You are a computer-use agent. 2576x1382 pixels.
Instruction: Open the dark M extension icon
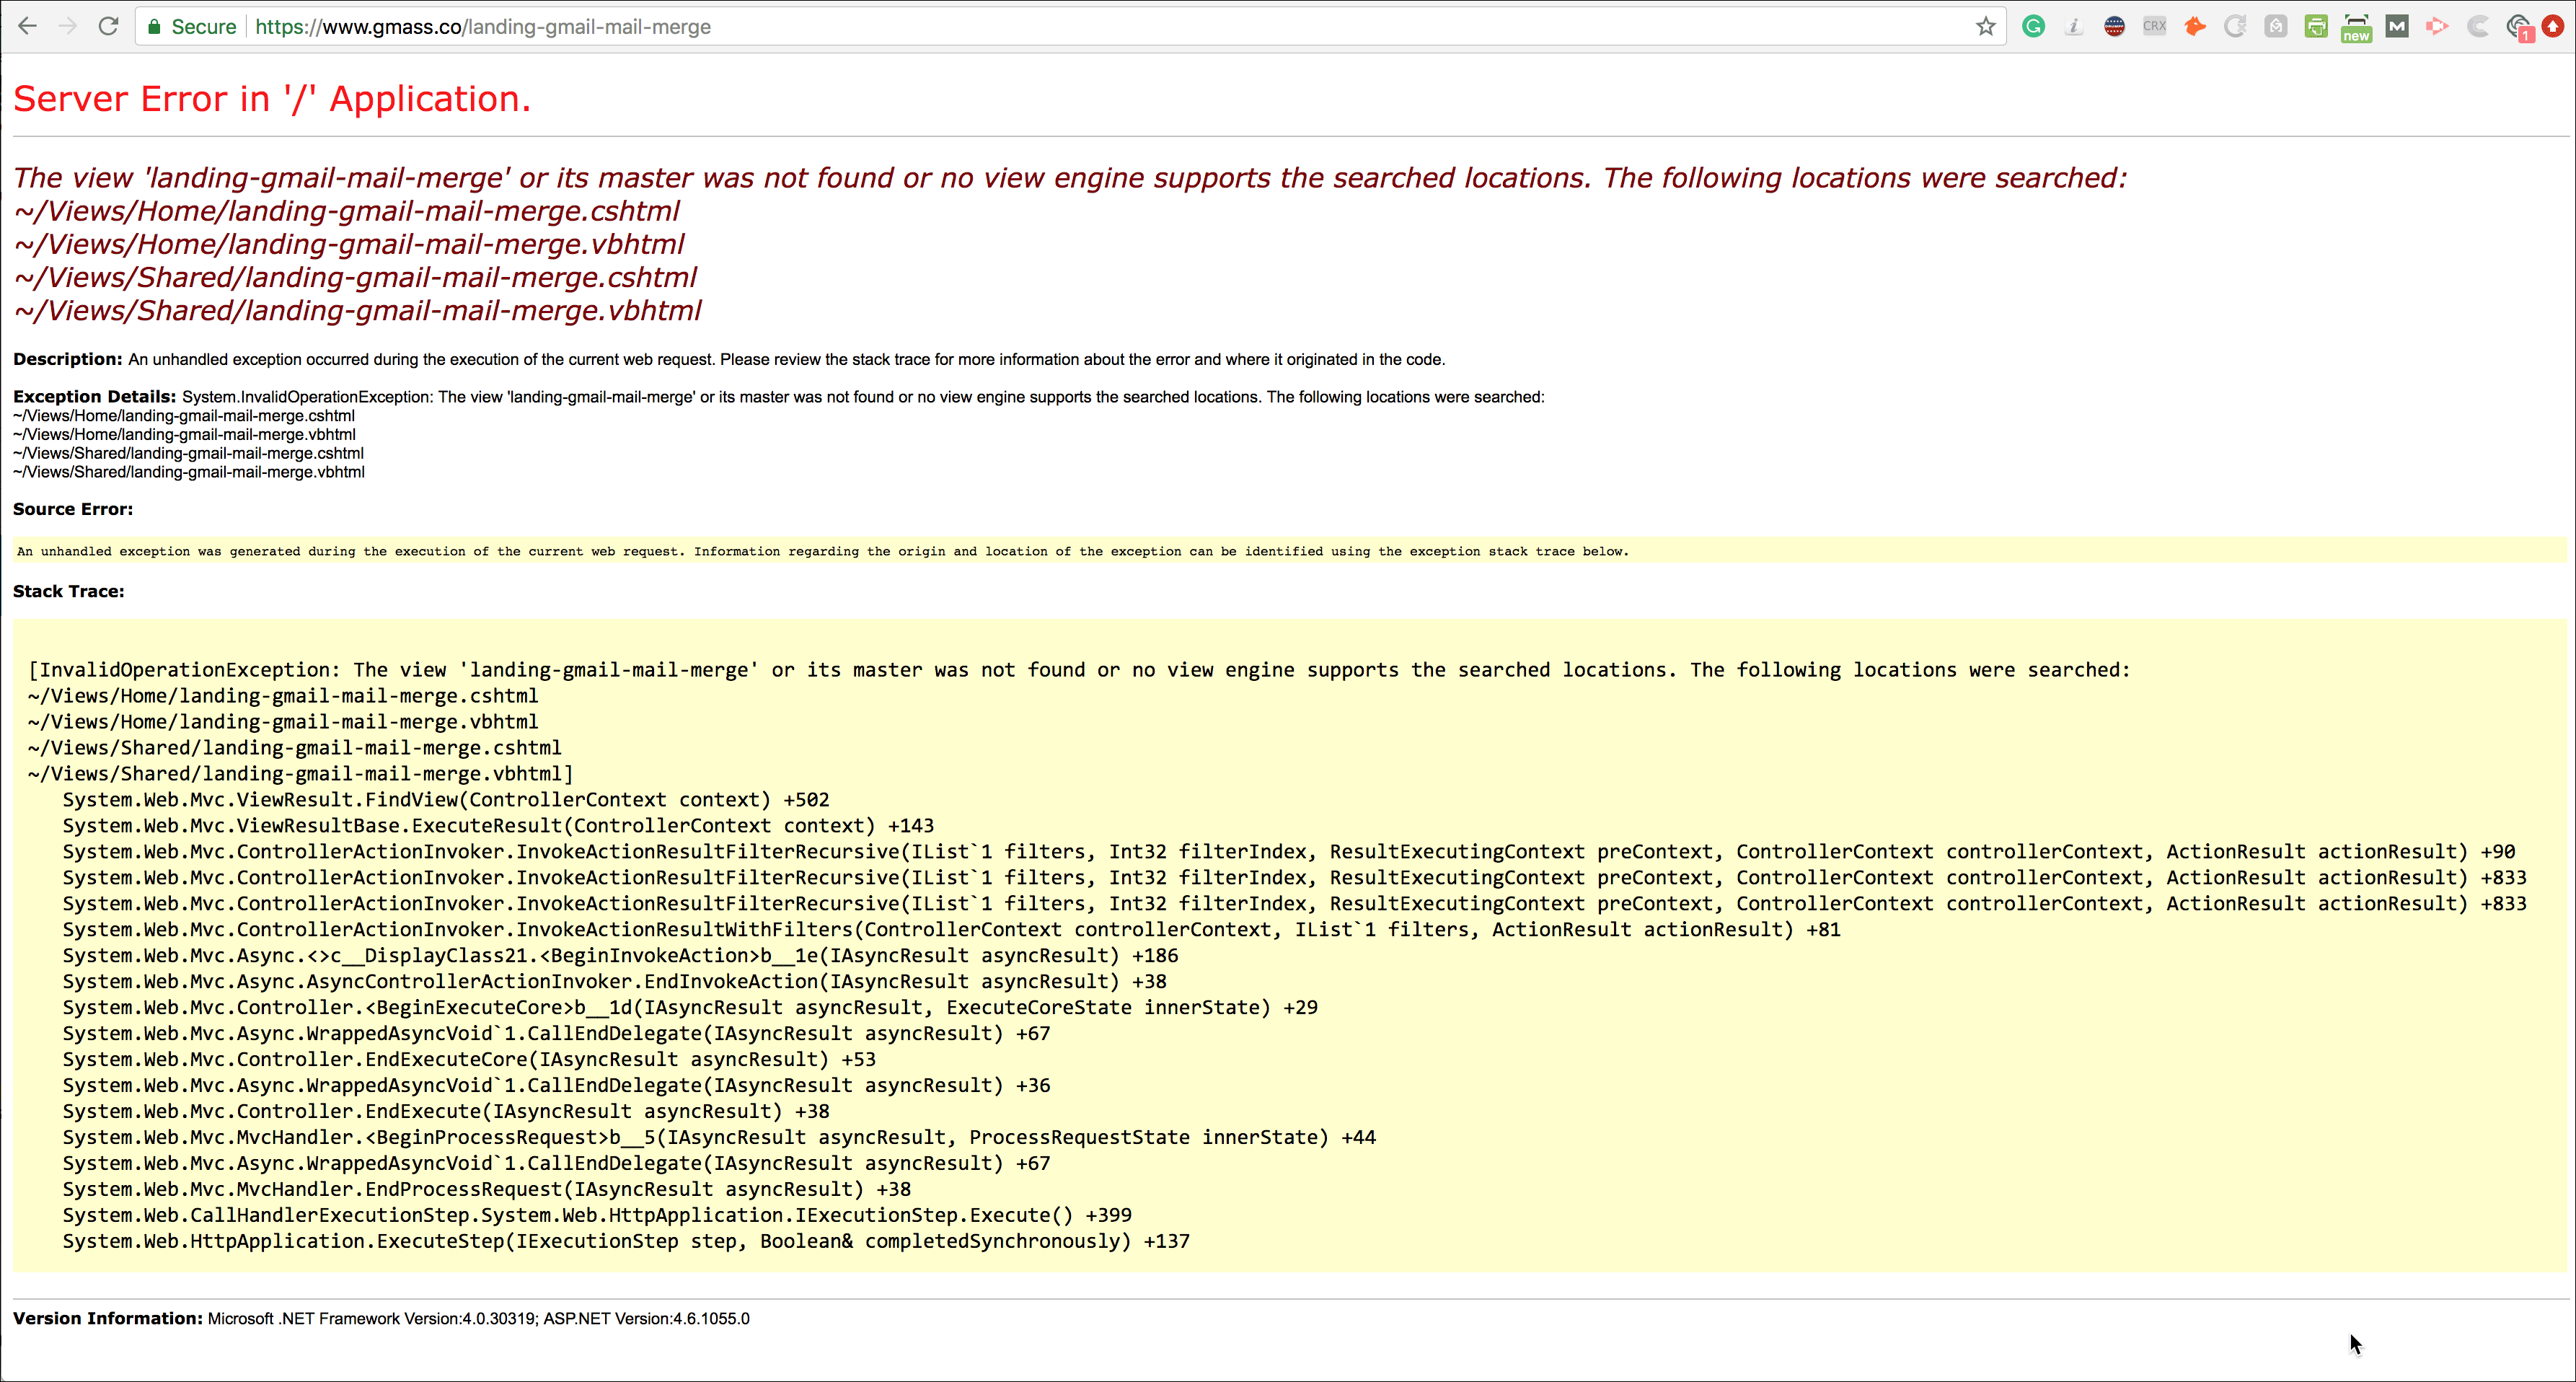pyautogui.click(x=2397, y=26)
